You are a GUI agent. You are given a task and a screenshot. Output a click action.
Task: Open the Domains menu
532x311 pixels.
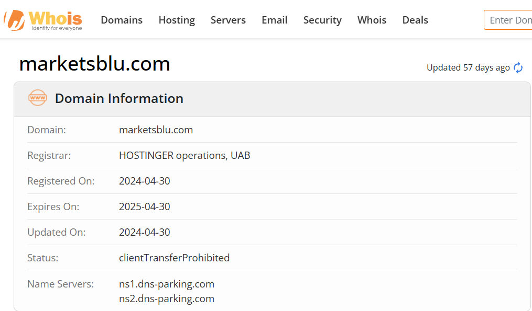(x=122, y=20)
